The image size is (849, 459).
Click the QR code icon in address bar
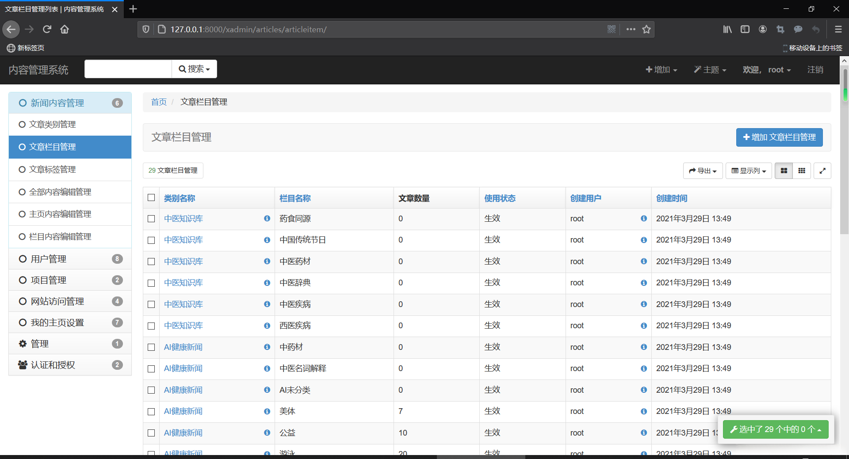coord(612,29)
